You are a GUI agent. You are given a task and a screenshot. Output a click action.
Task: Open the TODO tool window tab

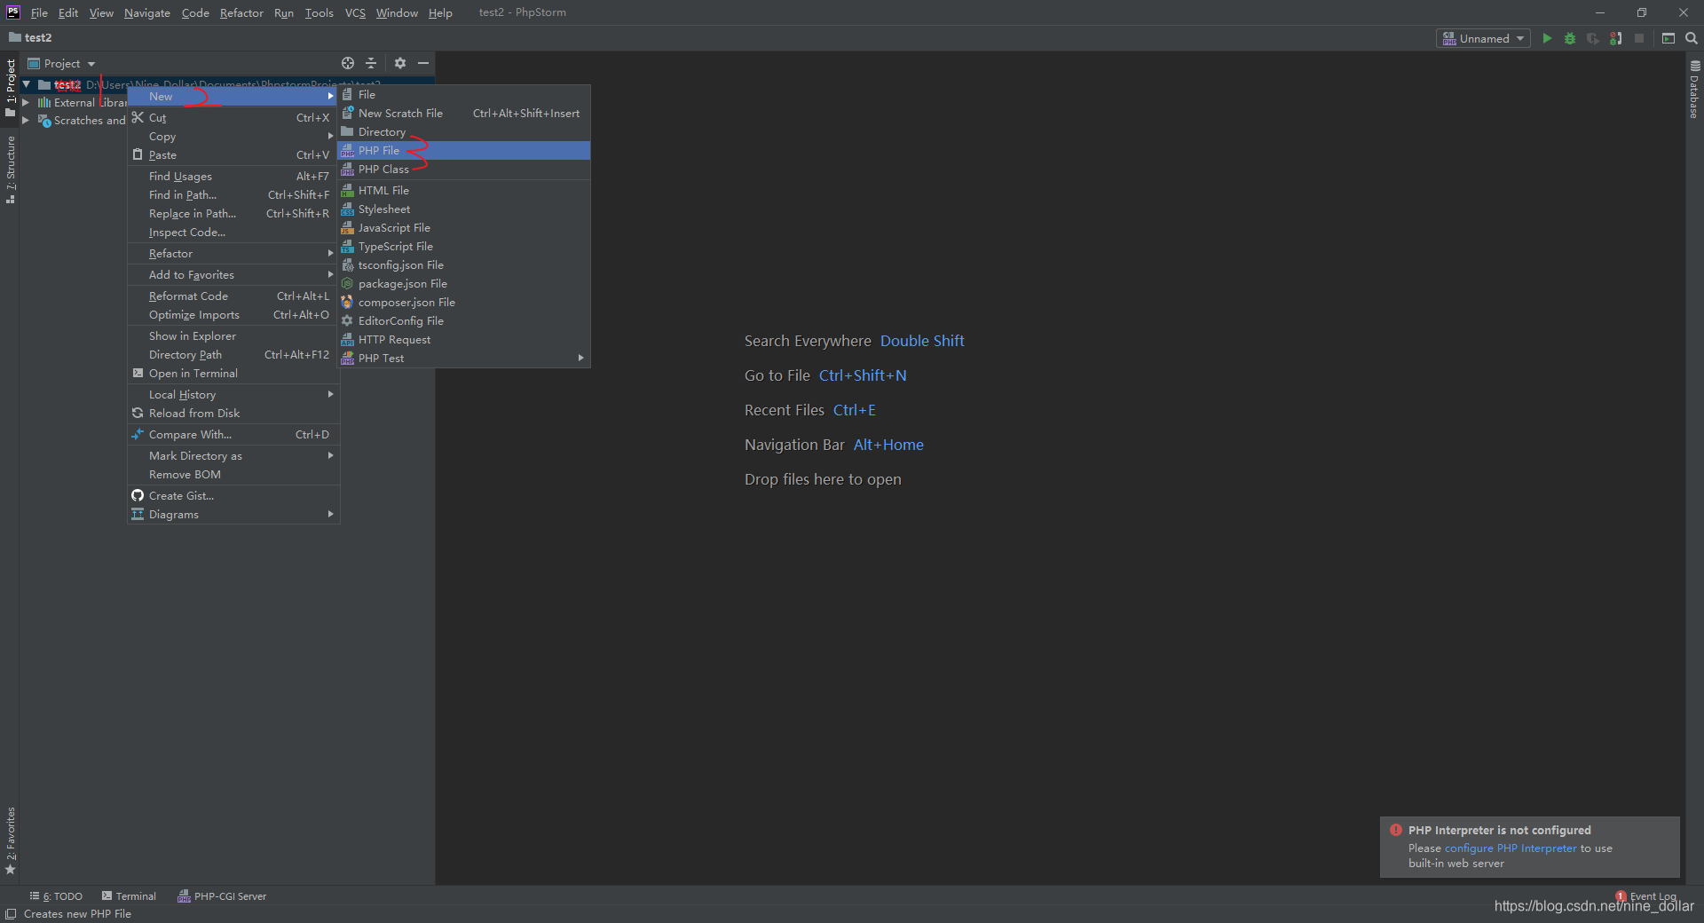pos(56,896)
